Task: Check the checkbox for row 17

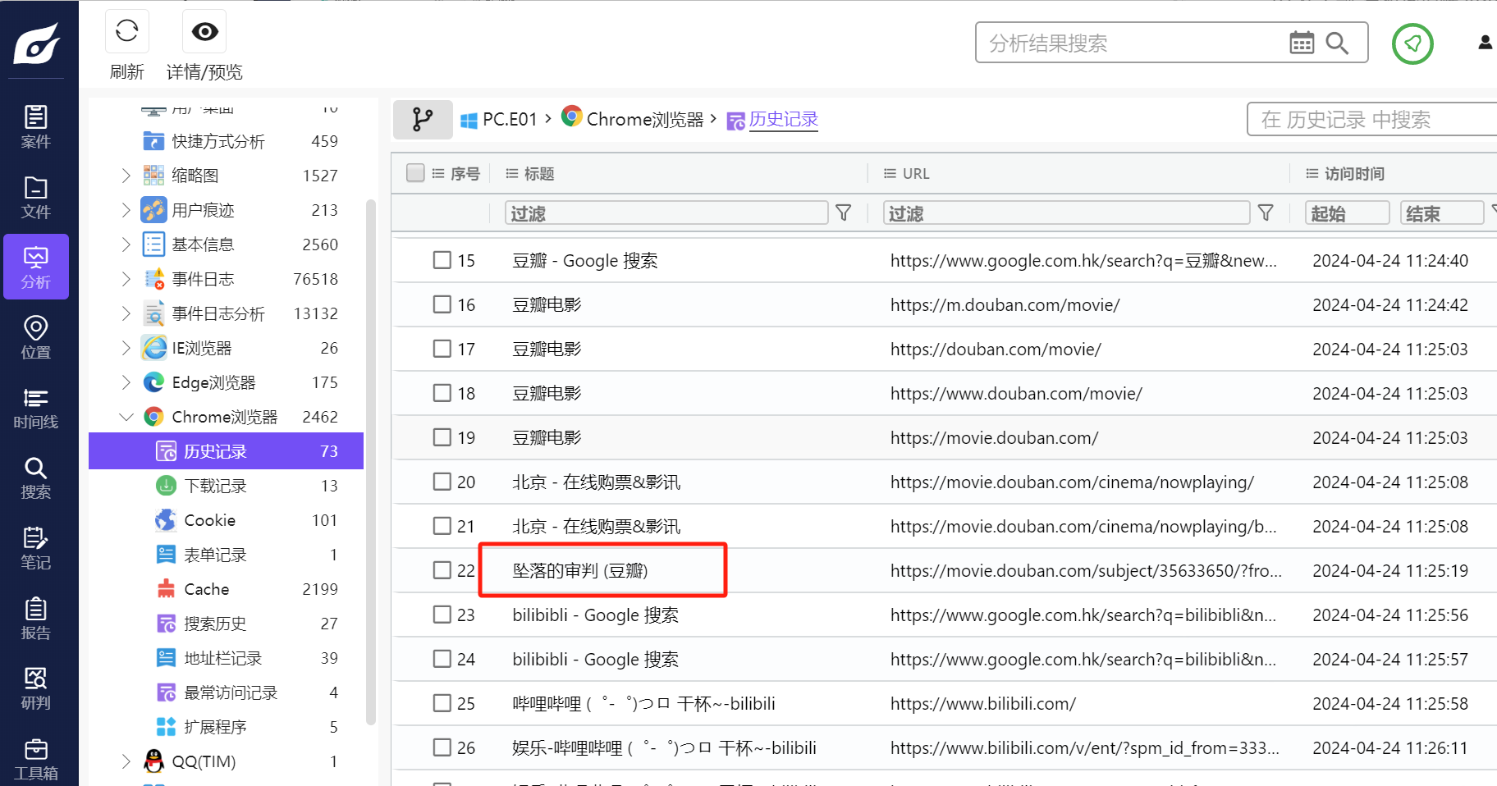Action: [x=442, y=349]
